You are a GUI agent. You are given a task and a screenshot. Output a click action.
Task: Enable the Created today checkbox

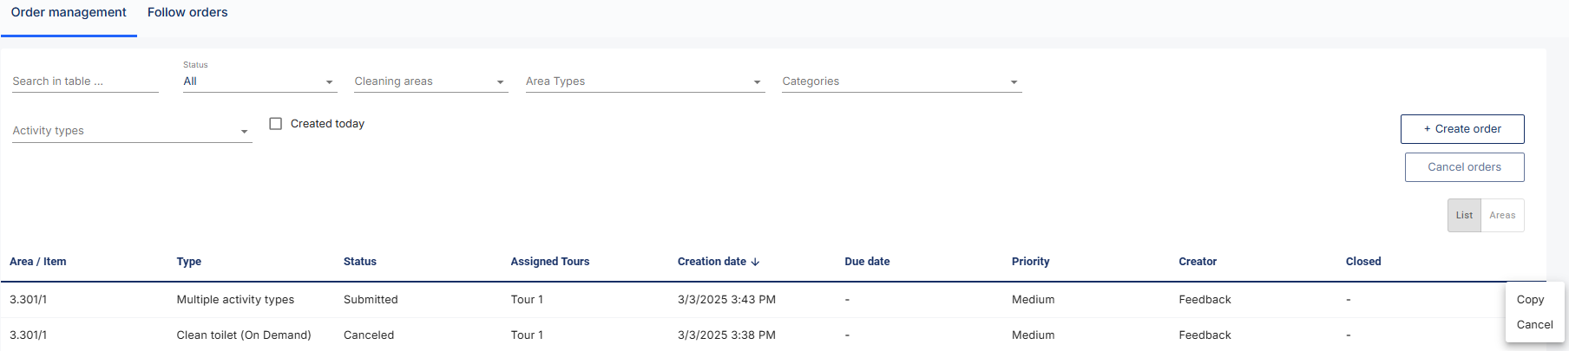coord(276,124)
